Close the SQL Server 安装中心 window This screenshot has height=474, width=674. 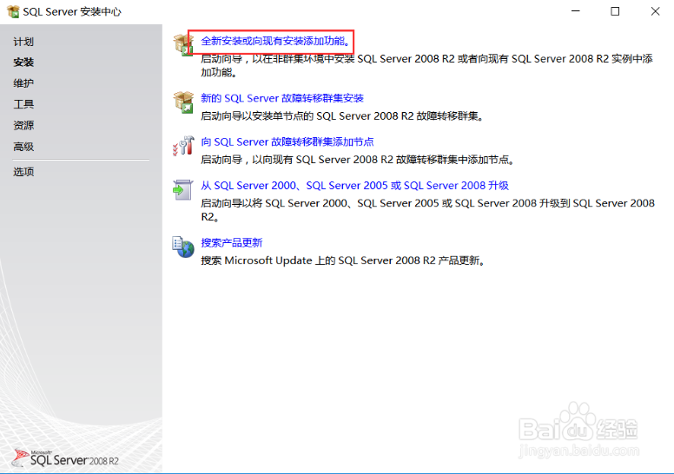(x=655, y=11)
